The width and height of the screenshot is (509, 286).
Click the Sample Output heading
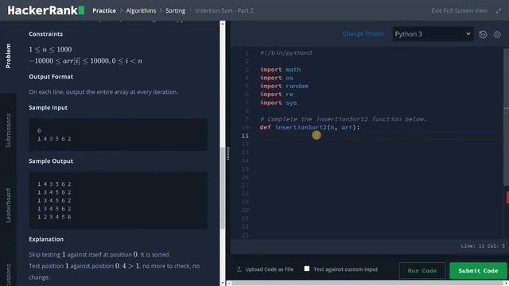click(51, 160)
